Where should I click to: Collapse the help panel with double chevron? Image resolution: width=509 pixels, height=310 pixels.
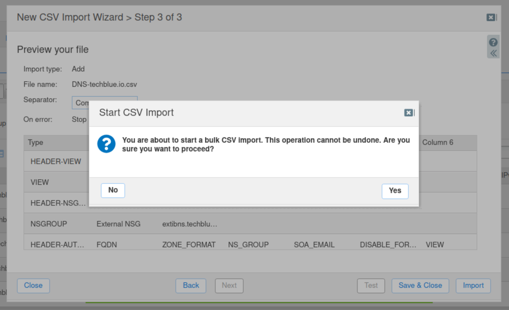[493, 53]
